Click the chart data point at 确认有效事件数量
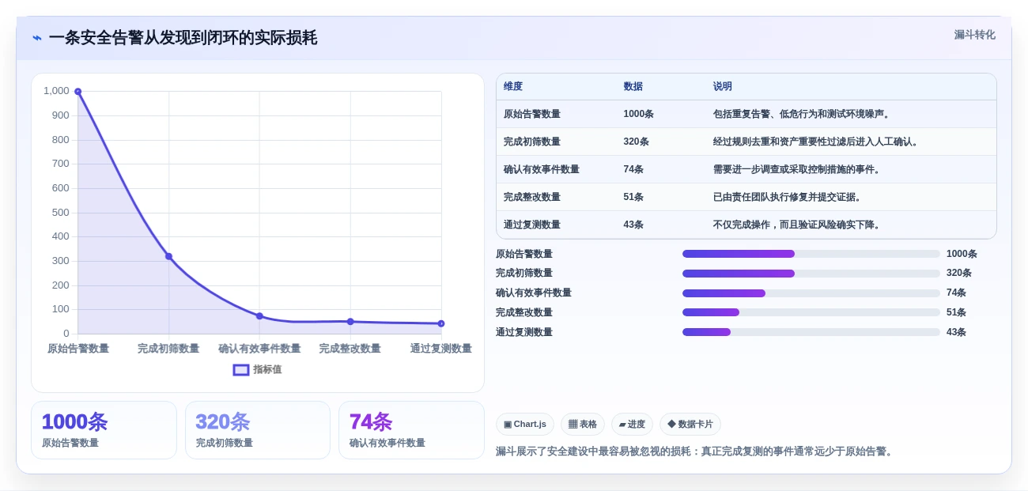This screenshot has height=491, width=1028. pos(259,315)
